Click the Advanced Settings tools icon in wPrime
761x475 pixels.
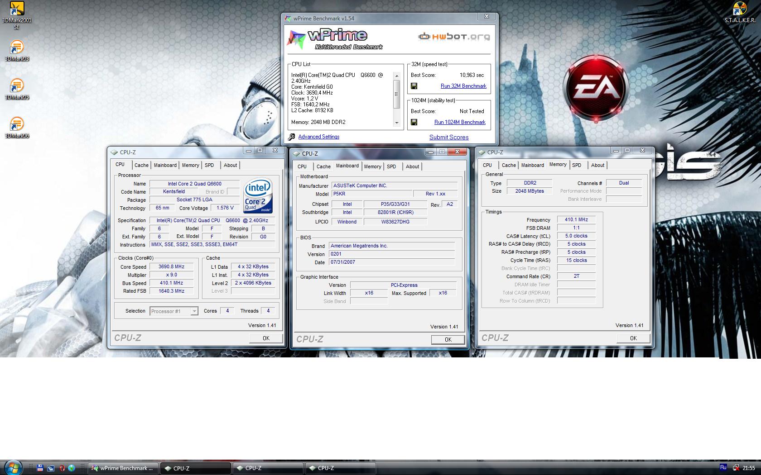pyautogui.click(x=292, y=137)
